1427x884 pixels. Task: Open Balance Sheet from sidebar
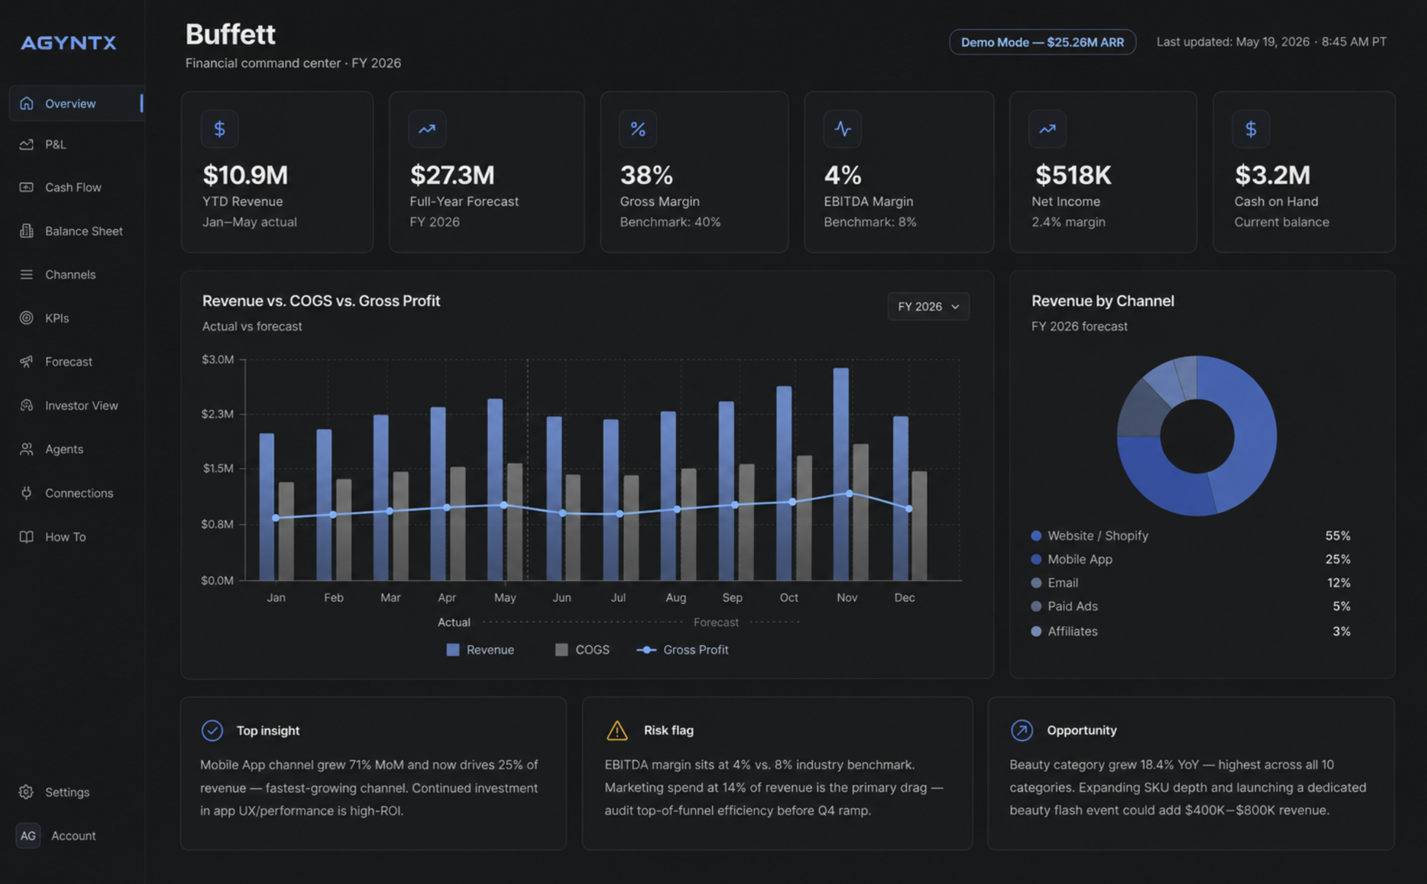[x=83, y=231]
